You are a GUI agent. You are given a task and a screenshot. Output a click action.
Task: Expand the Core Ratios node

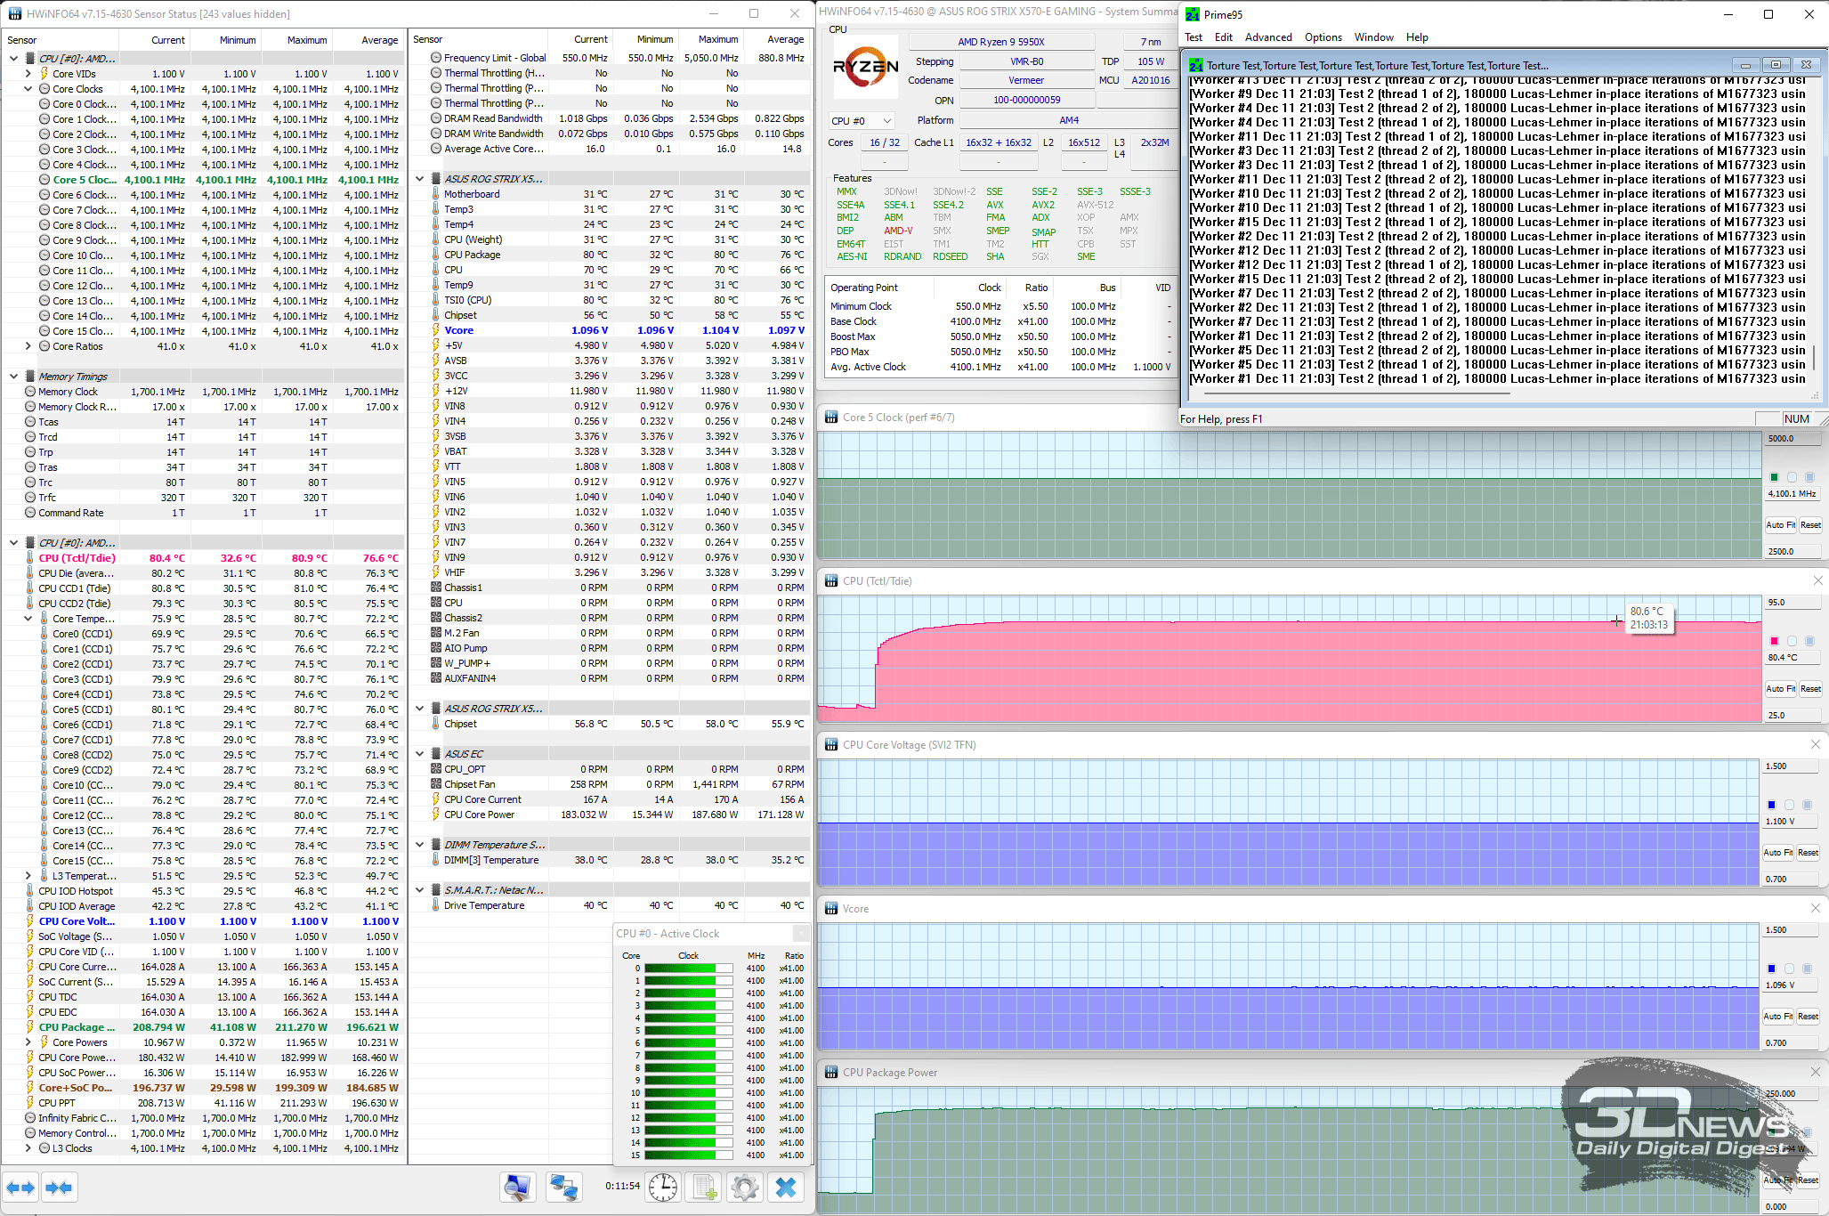tap(28, 346)
